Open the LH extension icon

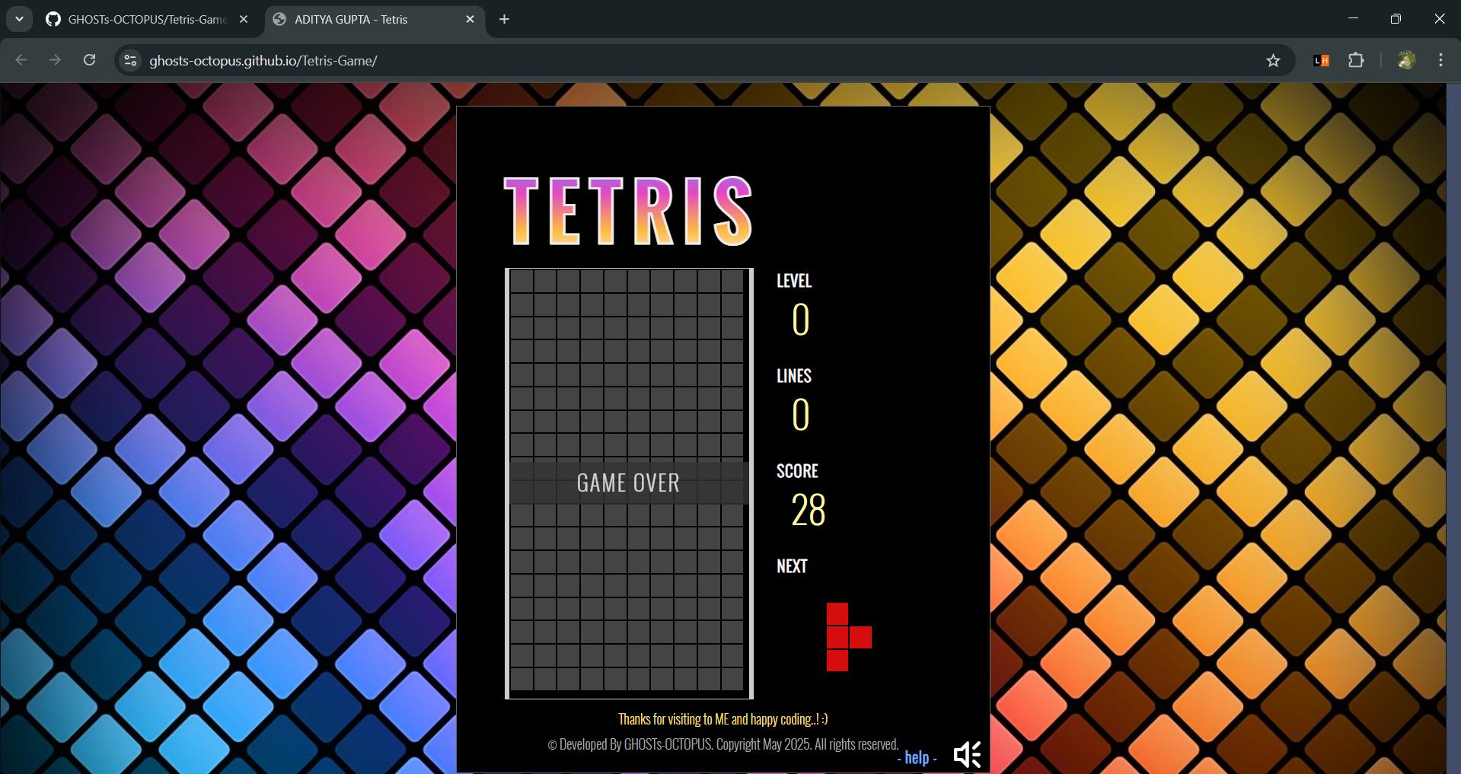(1322, 60)
